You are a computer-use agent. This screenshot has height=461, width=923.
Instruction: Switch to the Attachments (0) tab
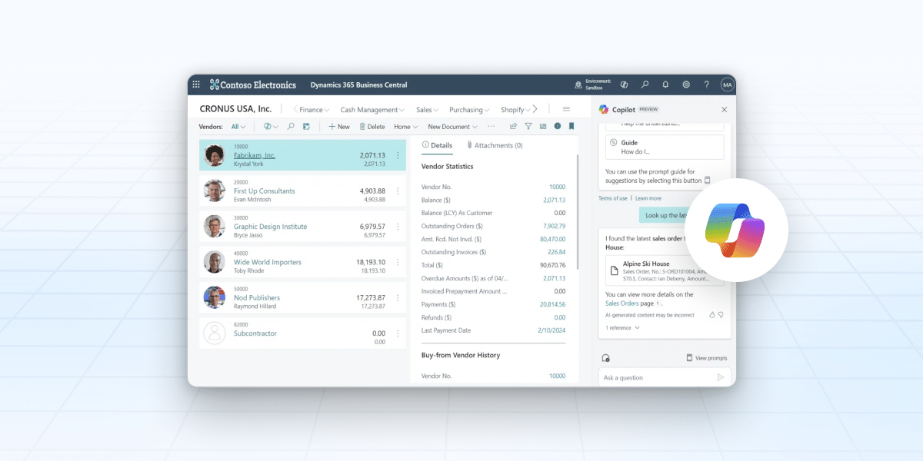[x=495, y=145]
